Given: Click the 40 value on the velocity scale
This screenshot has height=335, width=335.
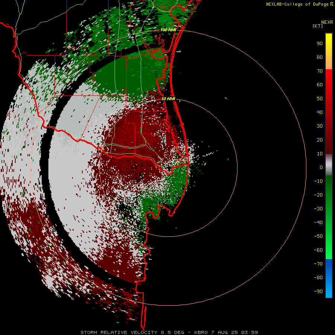Looking at the screenshot, I should click(x=320, y=112).
